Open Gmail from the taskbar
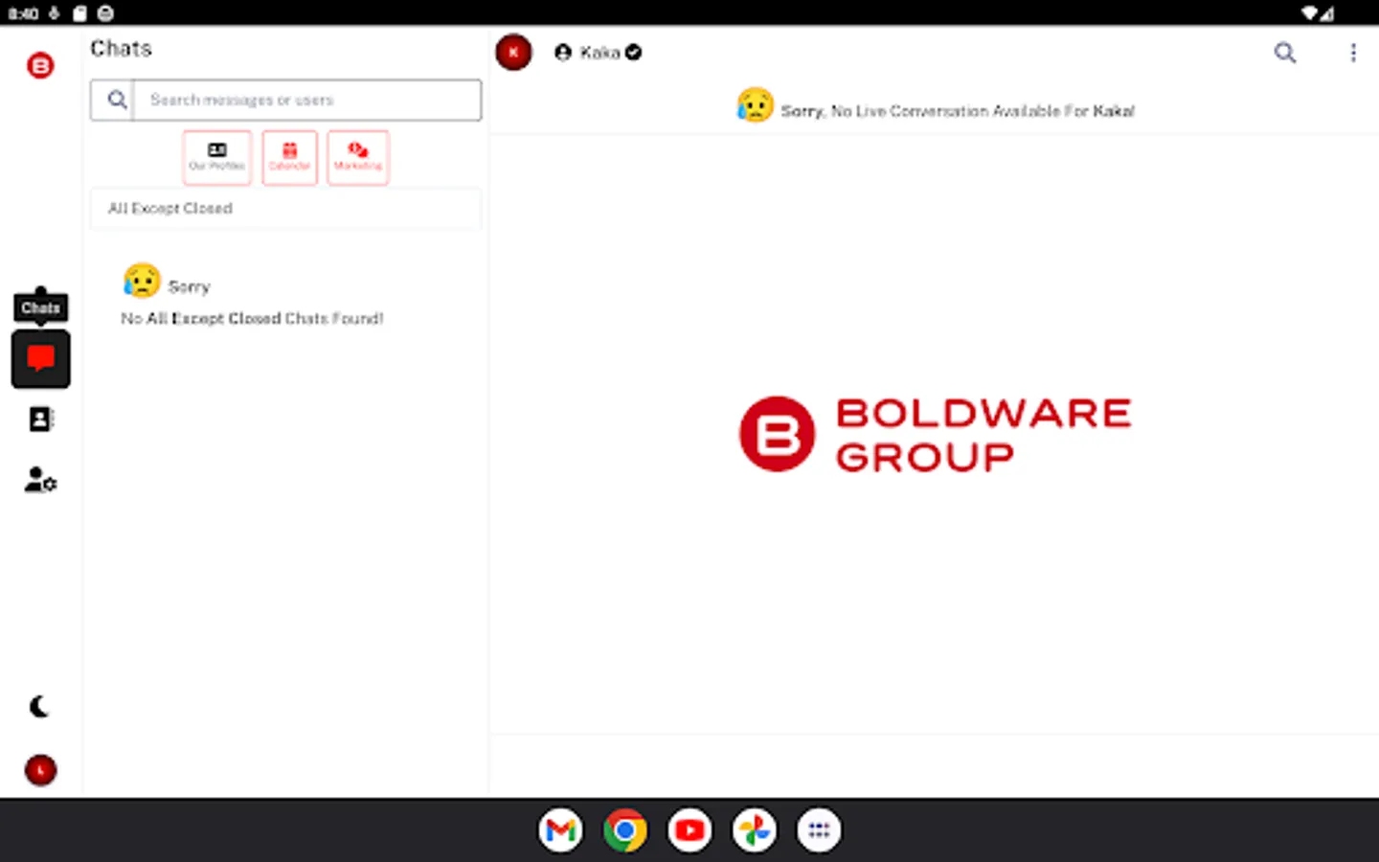This screenshot has height=862, width=1379. (x=560, y=829)
